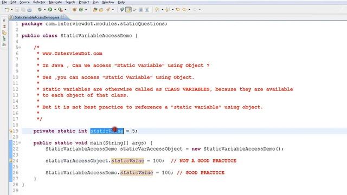Toggle the Word Wrap toolbar icon
Screen dimensions: 347x195
coord(134,10)
